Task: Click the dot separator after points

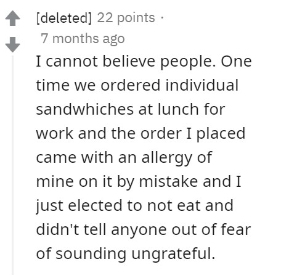Action: coord(162,18)
